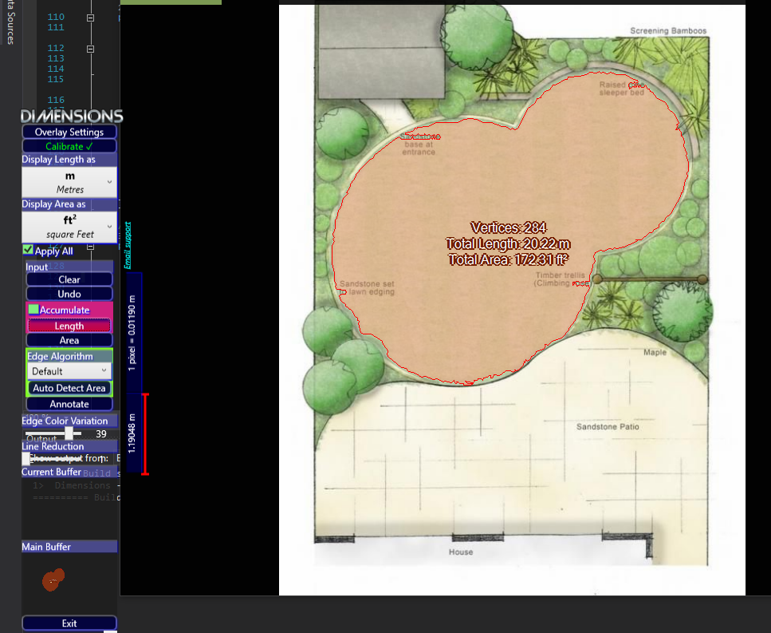Click the Main Buffer thumbnail preview
The width and height of the screenshot is (771, 633).
53,579
